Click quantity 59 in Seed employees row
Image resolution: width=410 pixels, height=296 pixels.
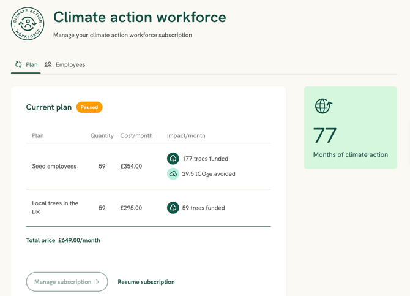pyautogui.click(x=102, y=166)
